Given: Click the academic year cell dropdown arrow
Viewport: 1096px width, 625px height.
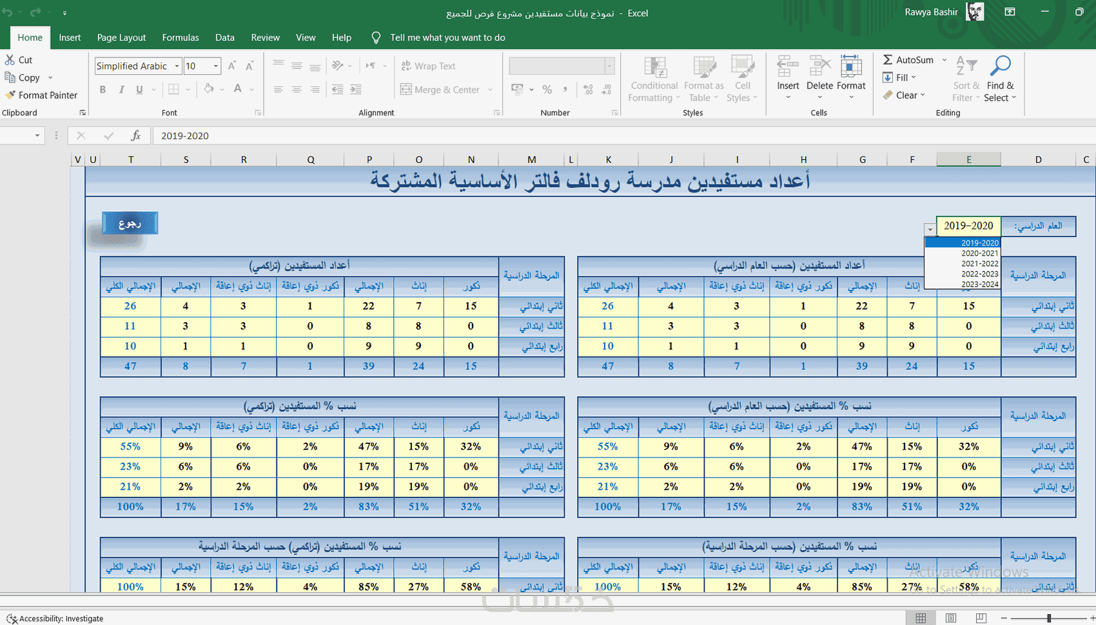Looking at the screenshot, I should tap(930, 229).
